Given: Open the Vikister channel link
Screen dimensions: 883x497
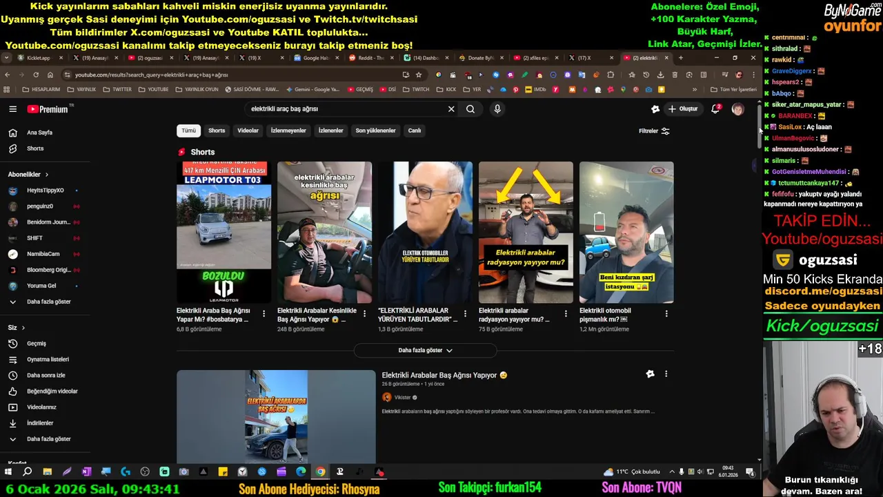Looking at the screenshot, I should point(402,398).
